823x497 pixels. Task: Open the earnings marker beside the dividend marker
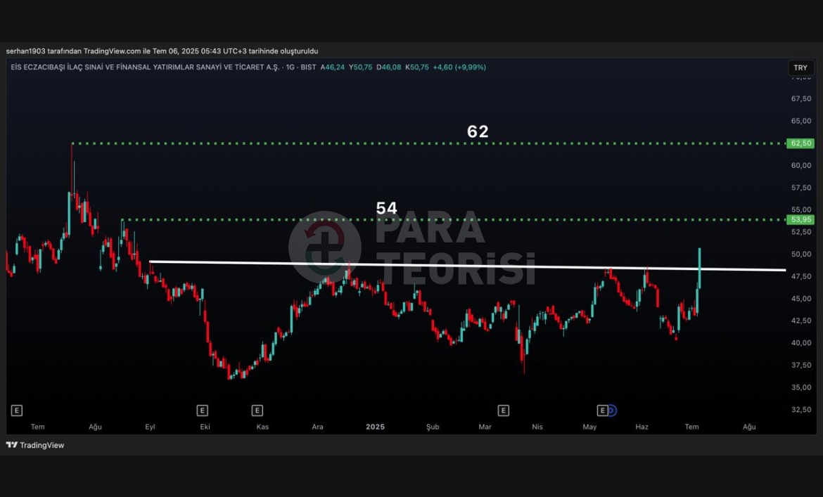coord(603,411)
